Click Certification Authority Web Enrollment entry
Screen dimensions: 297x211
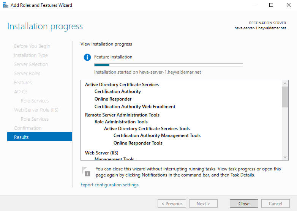click(x=135, y=107)
